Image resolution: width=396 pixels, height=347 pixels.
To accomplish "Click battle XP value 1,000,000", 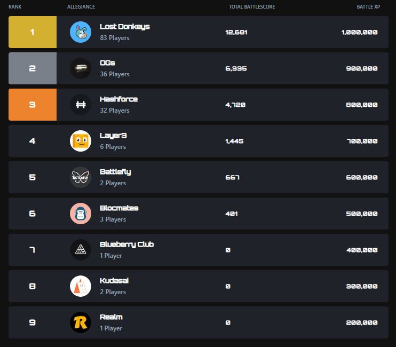I will 360,33.
